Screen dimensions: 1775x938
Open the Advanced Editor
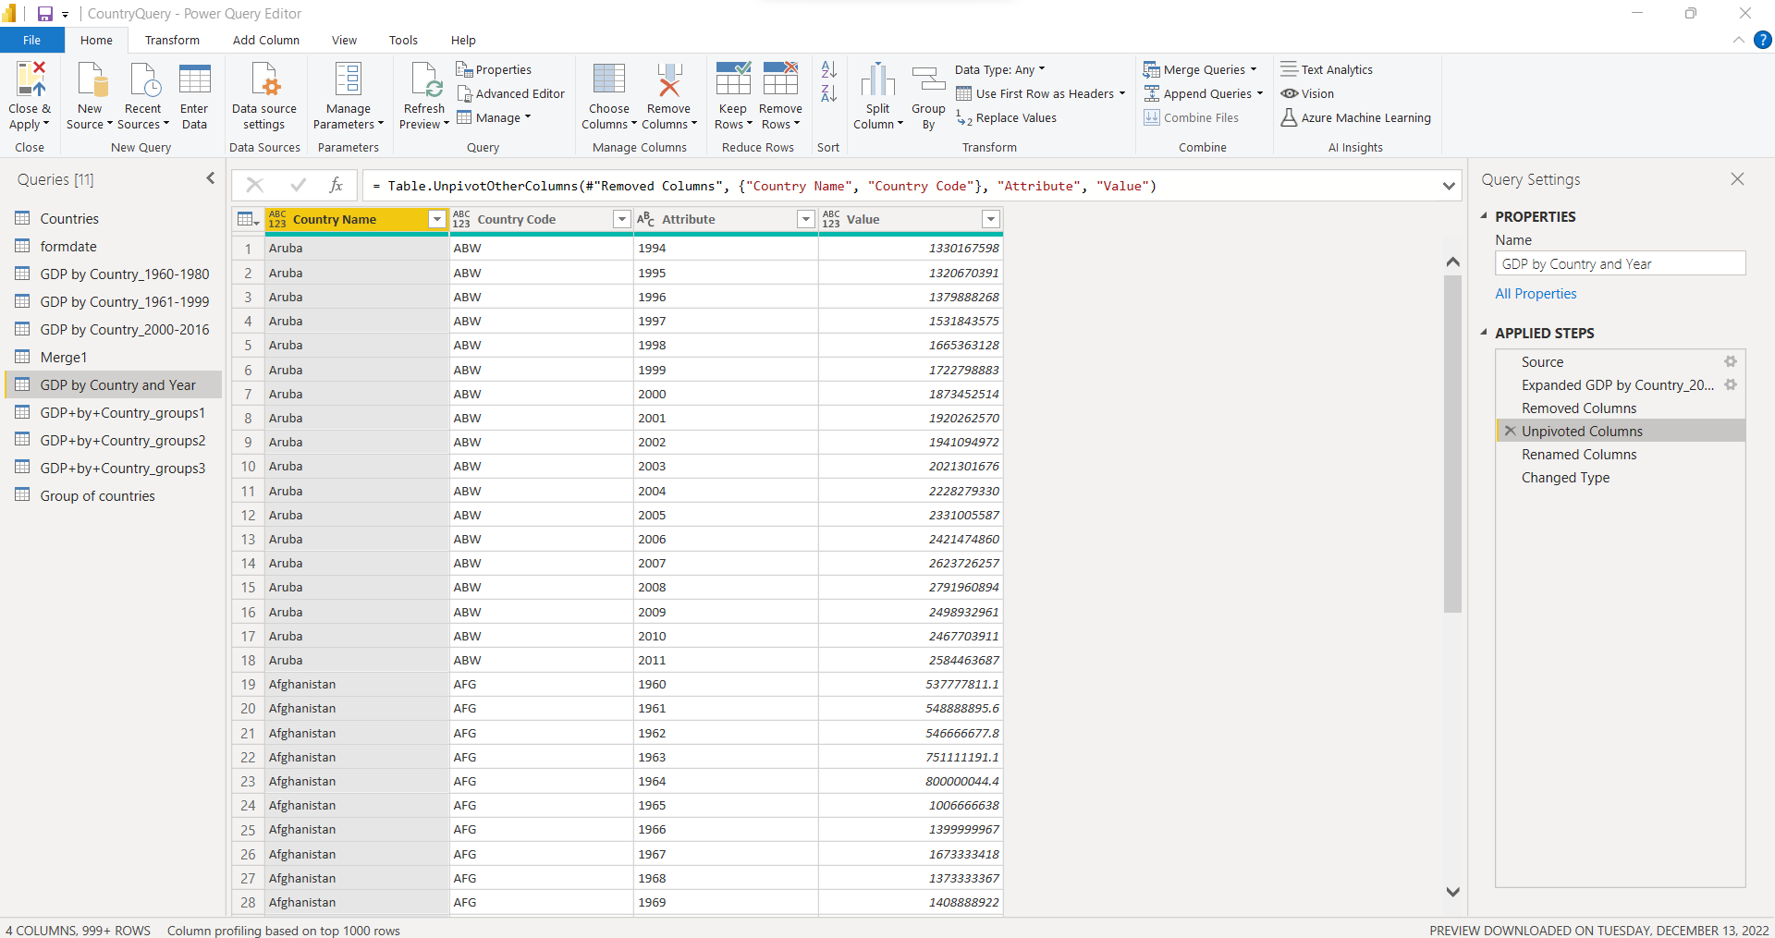tap(510, 93)
